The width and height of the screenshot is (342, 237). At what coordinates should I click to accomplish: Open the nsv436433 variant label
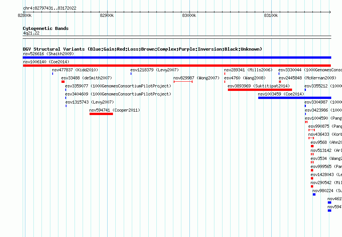click(325, 134)
